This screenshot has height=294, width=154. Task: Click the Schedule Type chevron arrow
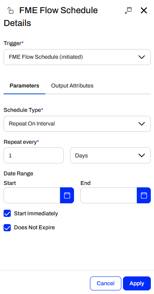pos(142,124)
